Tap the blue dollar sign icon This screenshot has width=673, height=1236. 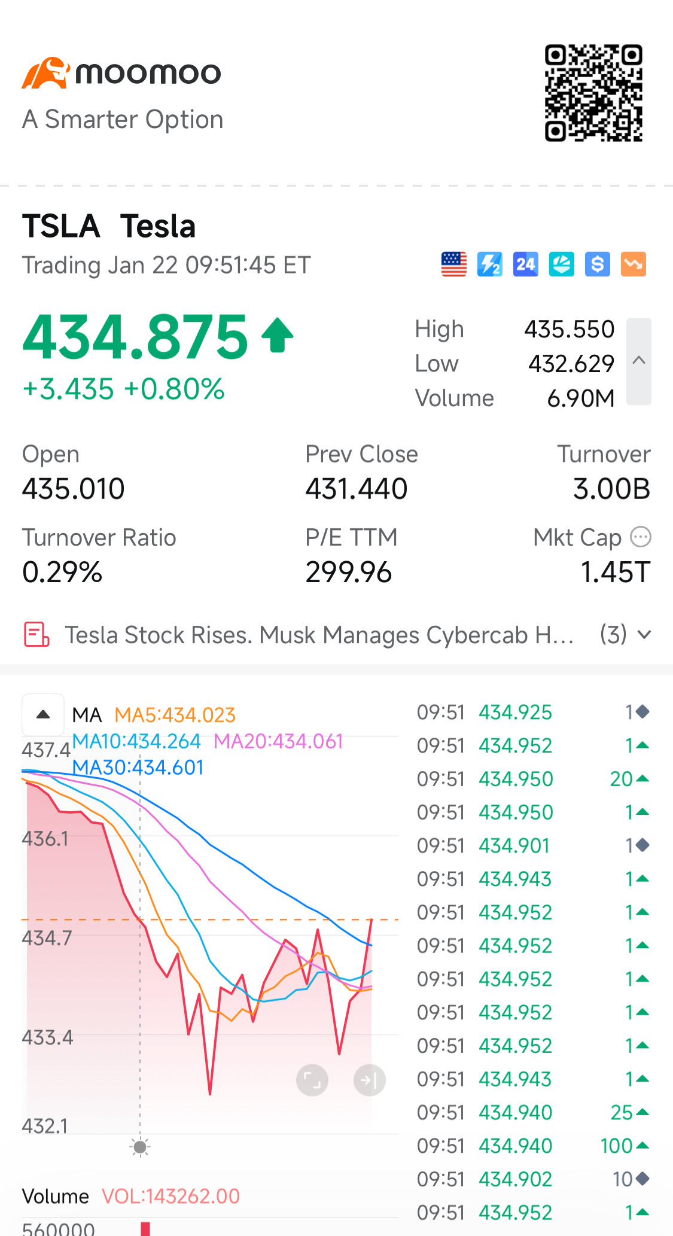(598, 264)
